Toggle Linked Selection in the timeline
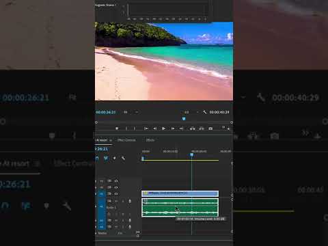 tap(106, 158)
